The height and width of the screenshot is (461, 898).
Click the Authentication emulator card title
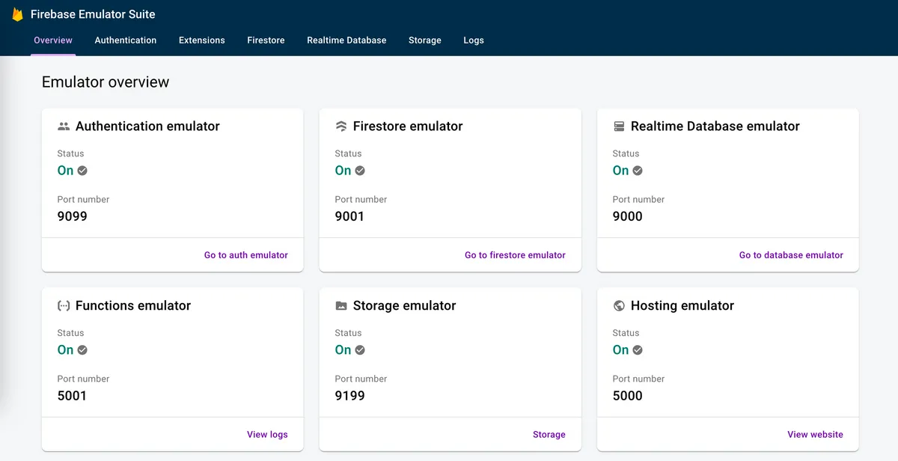[x=147, y=126]
